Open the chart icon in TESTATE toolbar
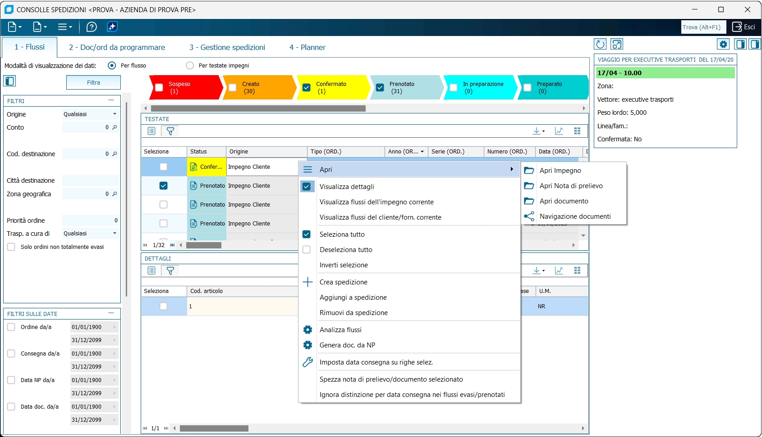 coord(559,131)
